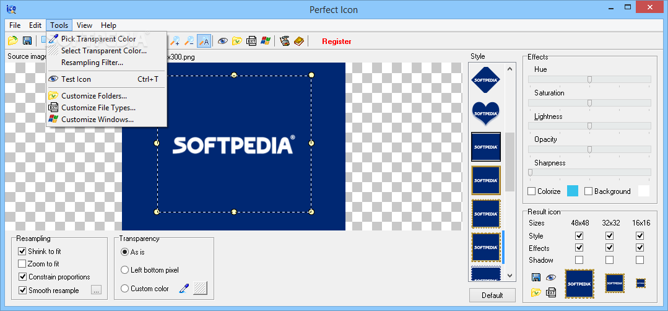This screenshot has height=311, width=668.
Task: Select Left bottom pixel transparency option
Action: point(125,269)
